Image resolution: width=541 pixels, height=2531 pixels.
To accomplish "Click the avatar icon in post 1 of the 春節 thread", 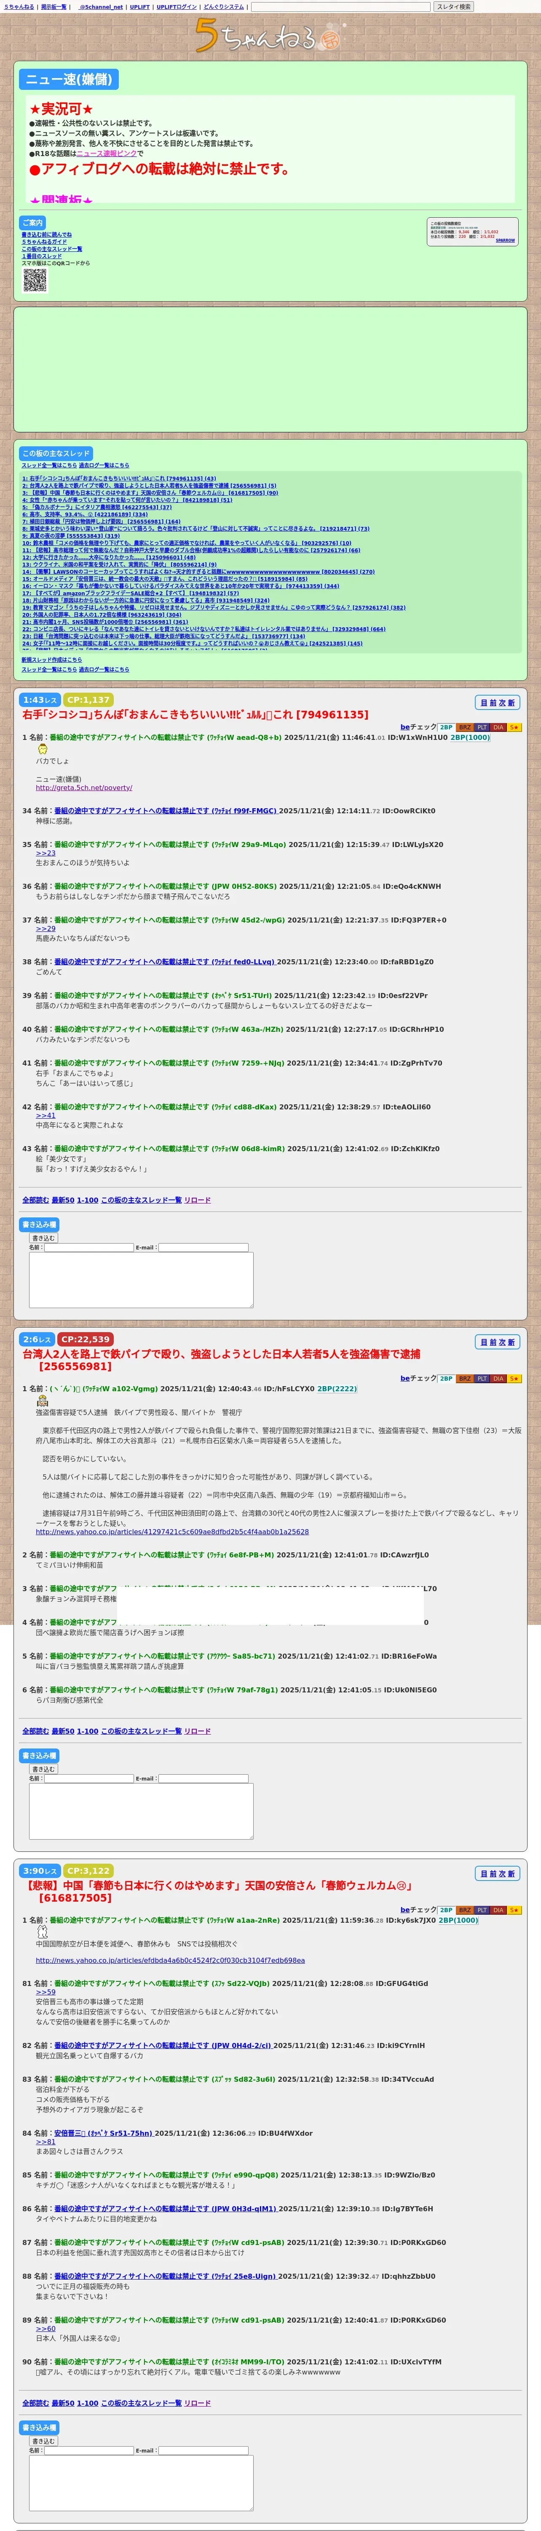I will pos(42,1932).
